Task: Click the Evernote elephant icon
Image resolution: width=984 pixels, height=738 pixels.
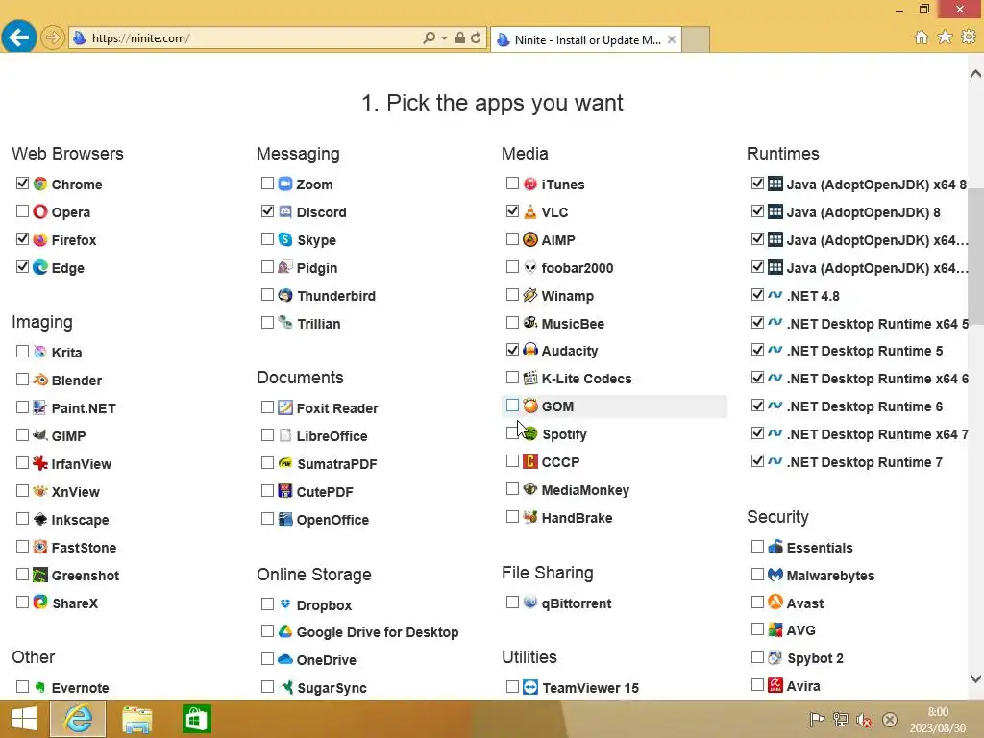Action: point(40,687)
